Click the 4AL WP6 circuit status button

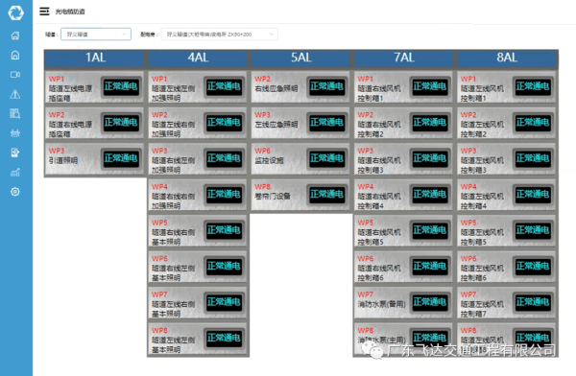(224, 266)
